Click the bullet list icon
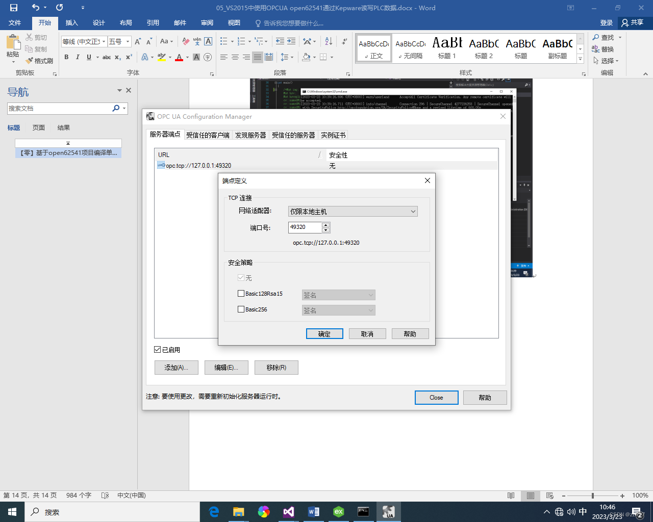This screenshot has width=653, height=522. [x=224, y=41]
